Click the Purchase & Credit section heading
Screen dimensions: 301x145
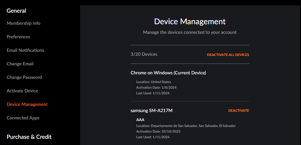29,137
